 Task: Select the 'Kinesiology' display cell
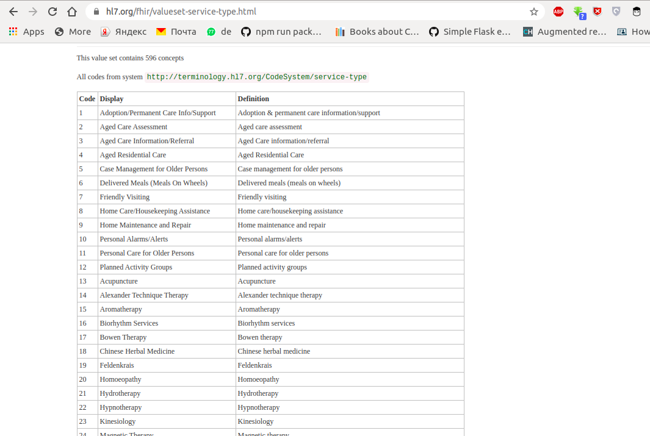pyautogui.click(x=167, y=421)
